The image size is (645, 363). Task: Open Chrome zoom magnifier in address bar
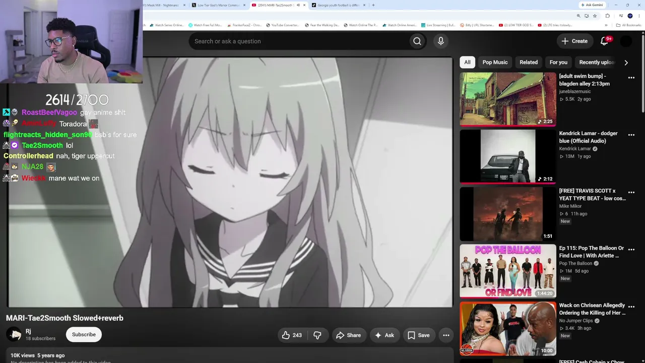578,16
